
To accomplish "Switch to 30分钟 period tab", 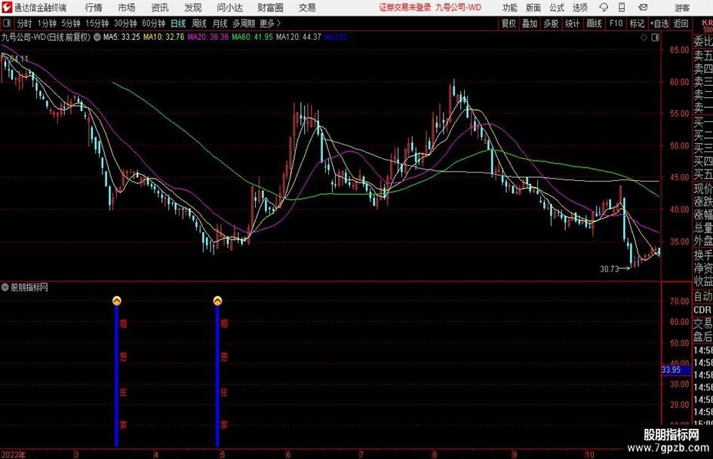I will (x=125, y=23).
